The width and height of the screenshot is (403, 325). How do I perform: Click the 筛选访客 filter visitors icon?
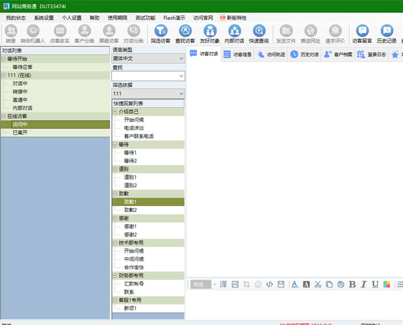[160, 34]
